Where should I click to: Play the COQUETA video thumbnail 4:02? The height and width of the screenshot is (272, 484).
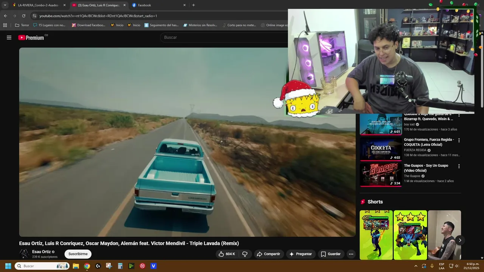pyautogui.click(x=381, y=149)
